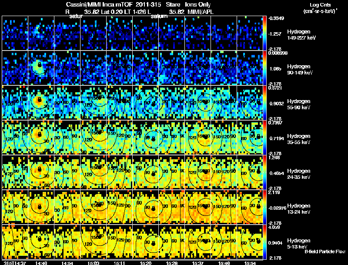Select the 15:03 panel in Hydrogen 55-90 keV row
The height and width of the screenshot is (265, 348).
tap(94, 103)
